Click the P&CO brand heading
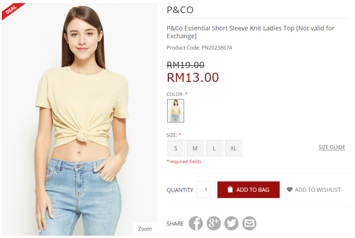Screen dimensions: 355x238 tap(180, 10)
